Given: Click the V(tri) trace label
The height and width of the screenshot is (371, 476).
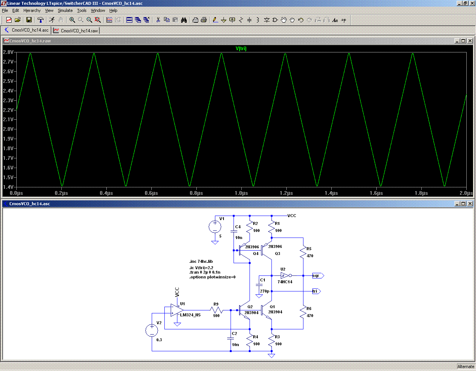Looking at the screenshot, I should 241,48.
